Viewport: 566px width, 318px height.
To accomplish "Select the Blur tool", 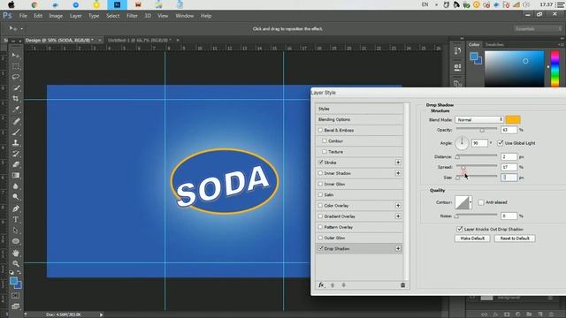I will [x=16, y=186].
